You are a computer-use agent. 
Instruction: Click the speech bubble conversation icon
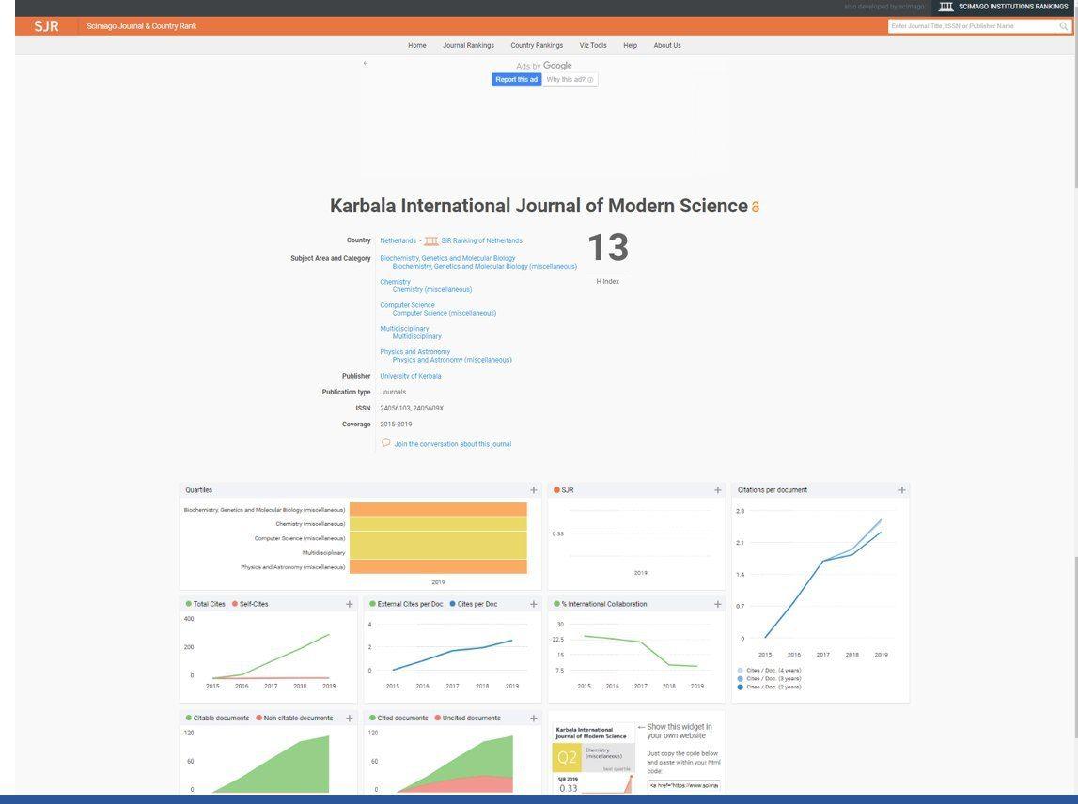[x=385, y=442]
